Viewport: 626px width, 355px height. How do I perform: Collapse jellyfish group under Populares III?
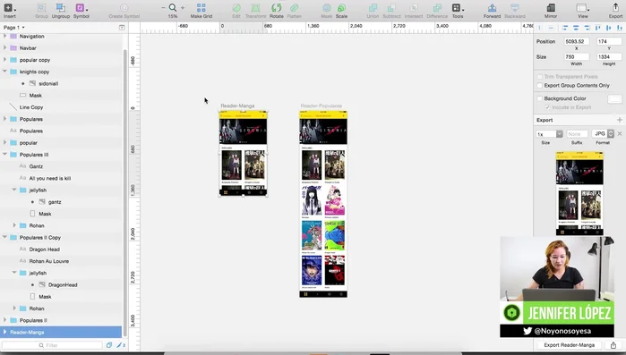click(x=14, y=190)
